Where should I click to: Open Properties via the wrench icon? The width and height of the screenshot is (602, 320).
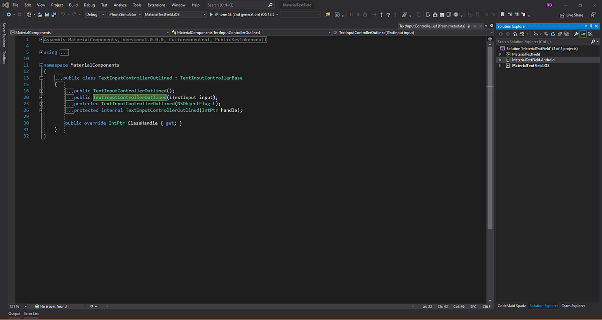(x=576, y=34)
